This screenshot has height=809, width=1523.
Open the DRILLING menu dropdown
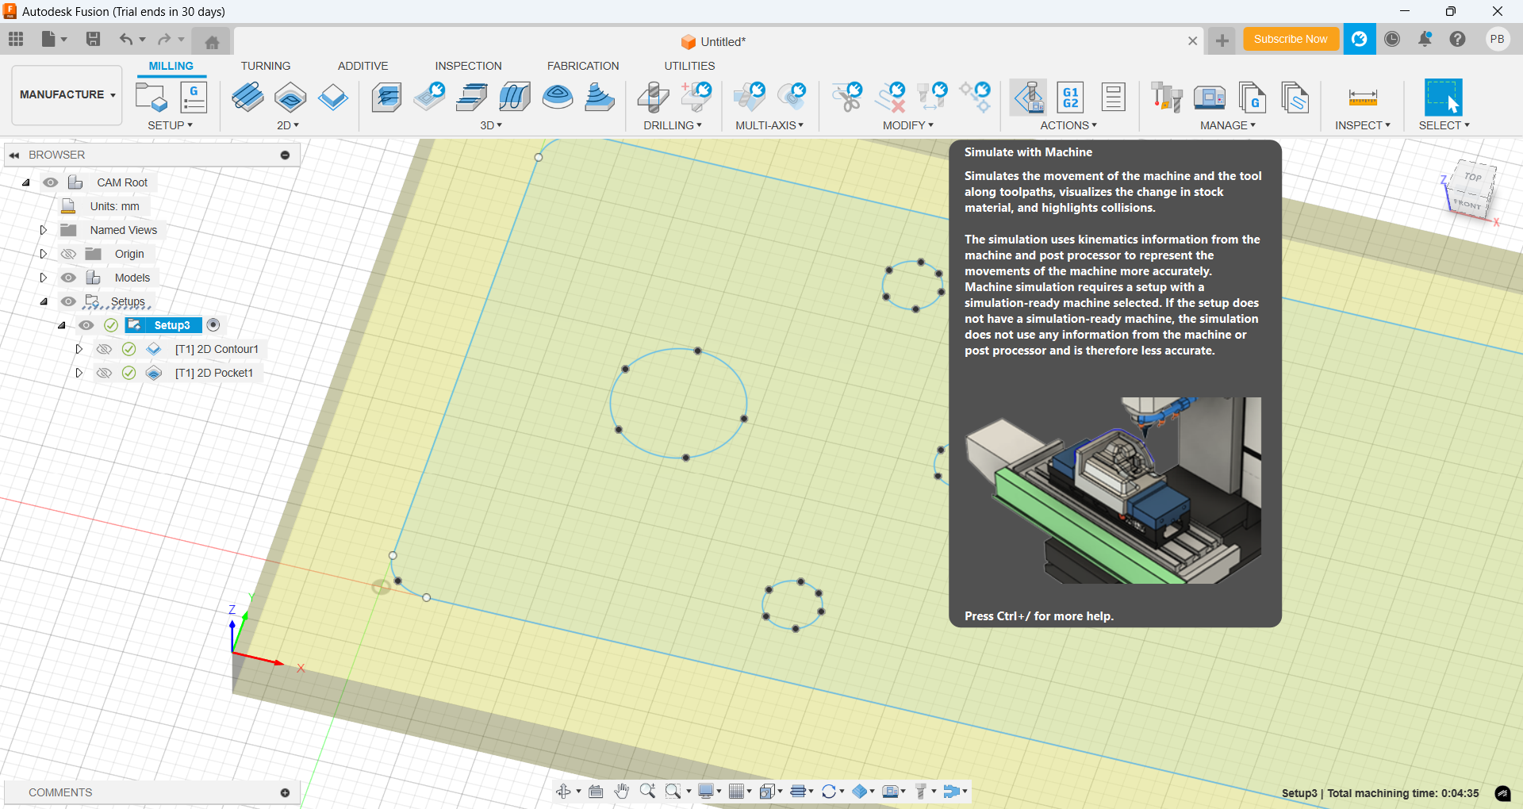pyautogui.click(x=673, y=125)
